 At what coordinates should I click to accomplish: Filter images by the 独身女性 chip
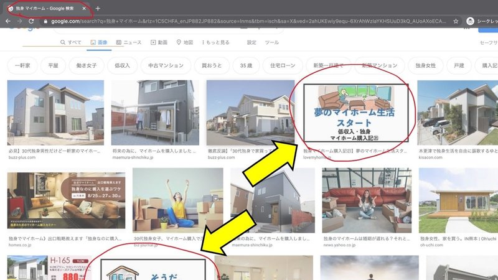point(426,66)
